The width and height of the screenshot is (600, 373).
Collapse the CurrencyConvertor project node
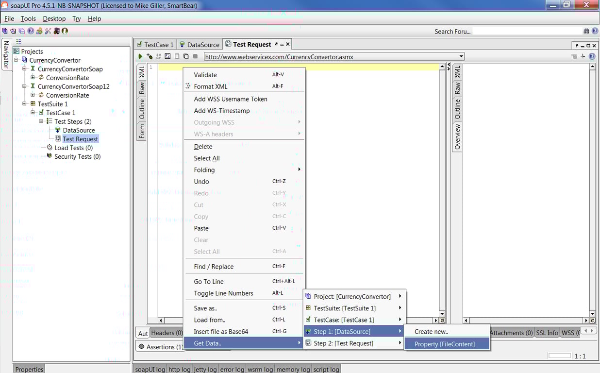pyautogui.click(x=16, y=60)
